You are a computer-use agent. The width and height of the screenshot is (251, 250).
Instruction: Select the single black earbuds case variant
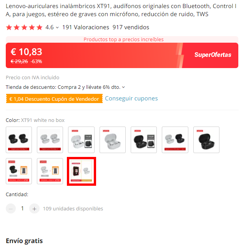pyautogui.click(x=206, y=140)
